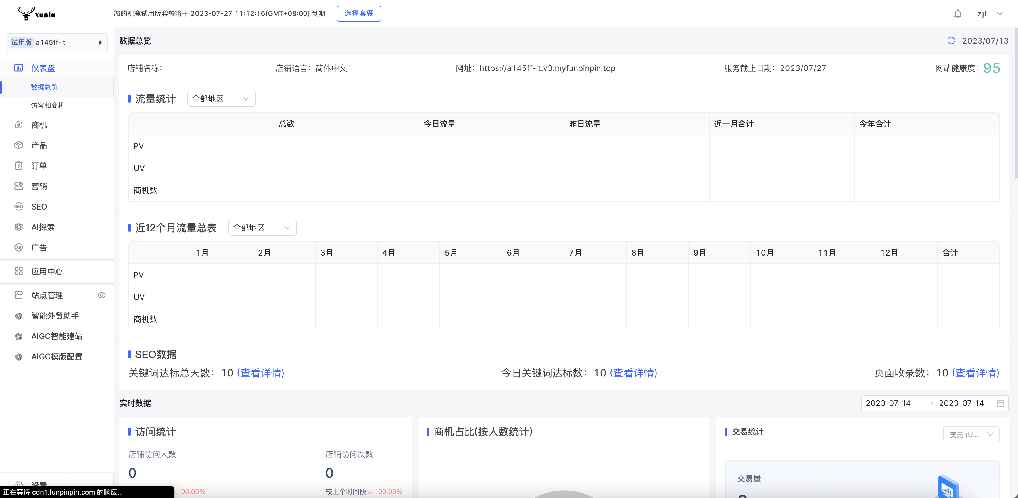This screenshot has width=1018, height=498.
Task: Click the start date 2023-07-14 field
Action: point(888,403)
